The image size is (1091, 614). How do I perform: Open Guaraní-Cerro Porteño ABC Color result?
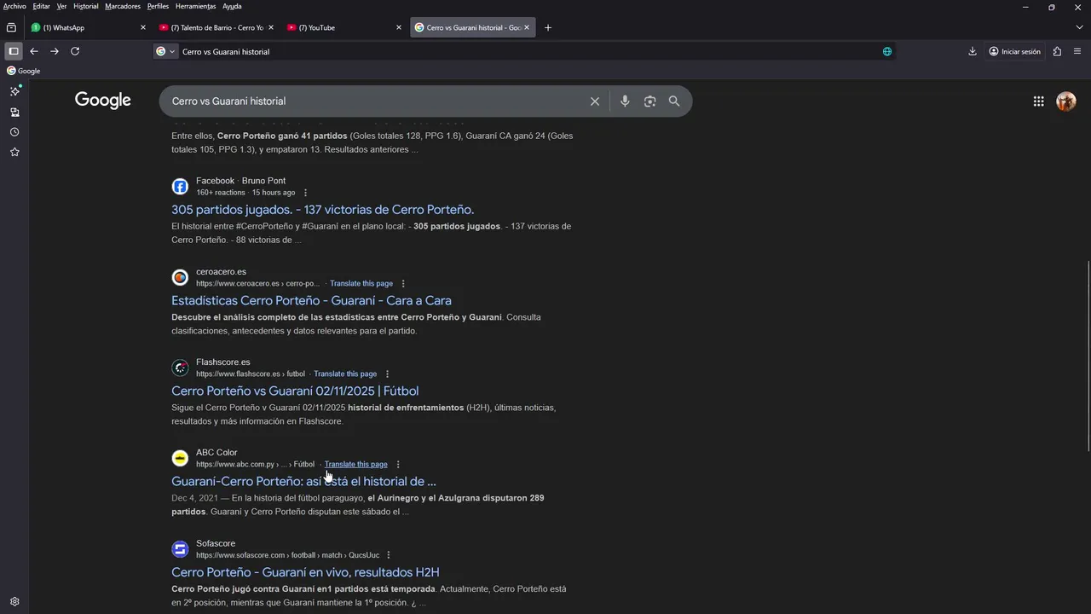point(303,481)
